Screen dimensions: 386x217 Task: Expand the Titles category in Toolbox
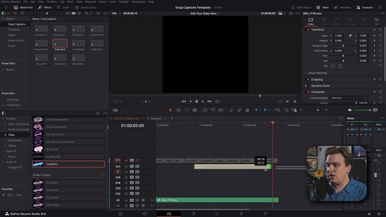(x=5, y=135)
